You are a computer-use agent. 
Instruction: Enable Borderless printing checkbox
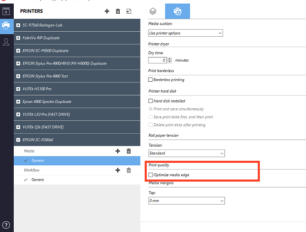151,80
